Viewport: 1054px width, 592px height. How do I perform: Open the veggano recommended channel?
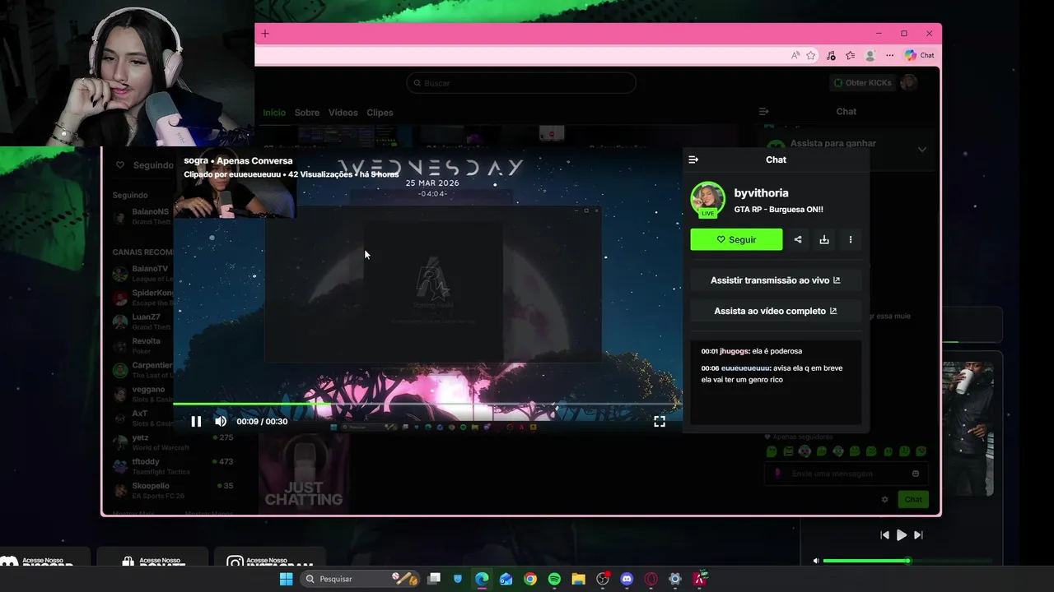[142, 394]
